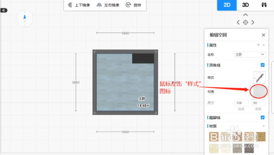
Task: Add a property with the plus icon
Action: [x=258, y=45]
